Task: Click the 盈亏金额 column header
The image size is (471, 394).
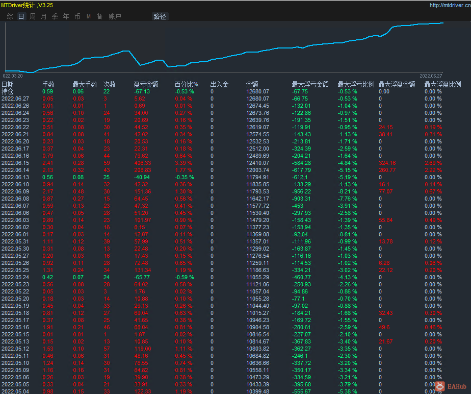Action: pos(146,85)
